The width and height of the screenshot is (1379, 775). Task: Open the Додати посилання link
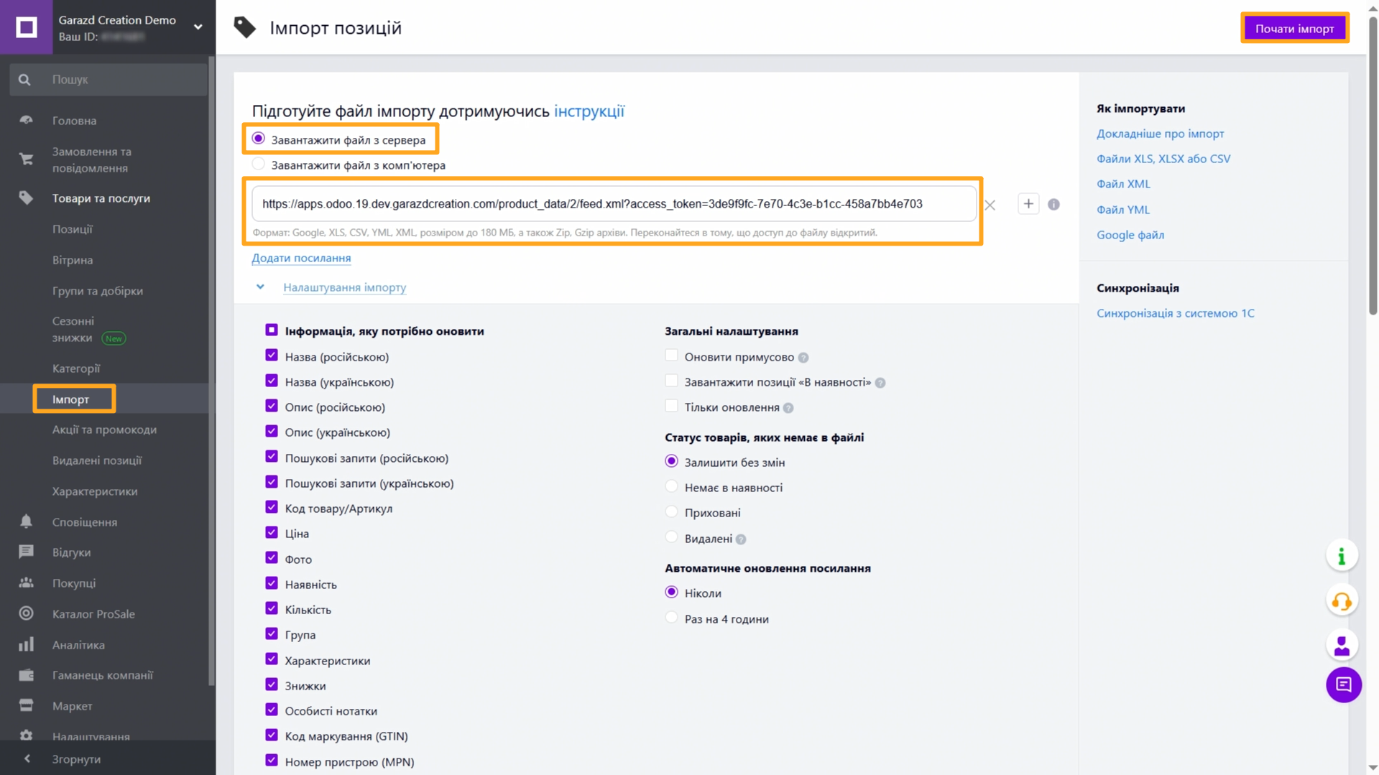pos(301,258)
